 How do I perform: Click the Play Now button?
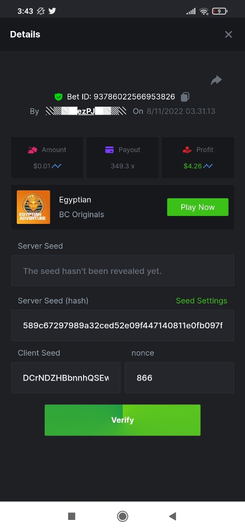point(198,207)
